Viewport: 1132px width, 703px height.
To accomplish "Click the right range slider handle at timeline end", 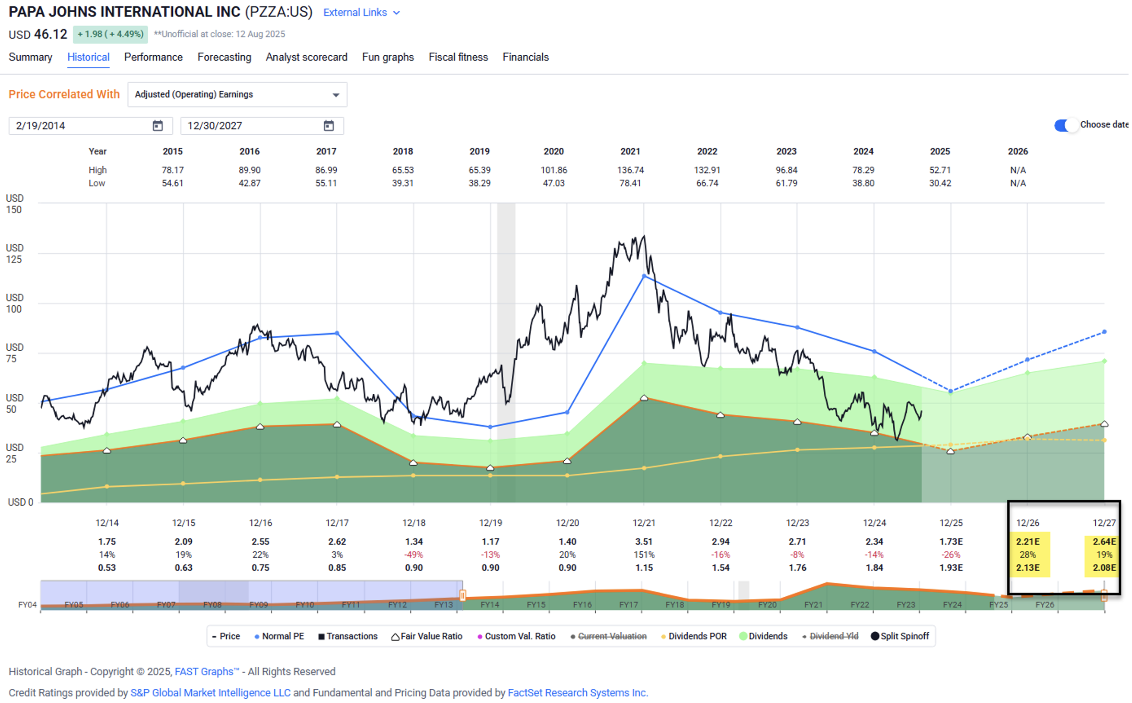I will pyautogui.click(x=1104, y=595).
